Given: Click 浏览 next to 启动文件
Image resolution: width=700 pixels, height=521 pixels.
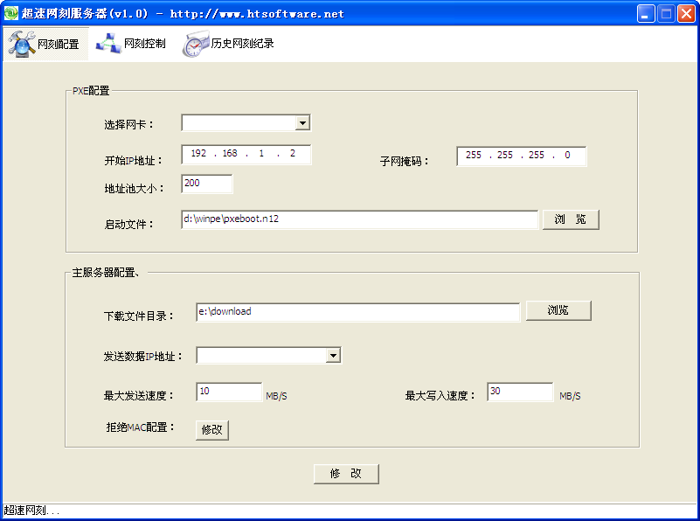Looking at the screenshot, I should (570, 219).
